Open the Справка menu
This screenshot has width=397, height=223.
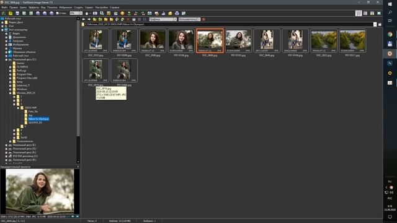point(114,7)
